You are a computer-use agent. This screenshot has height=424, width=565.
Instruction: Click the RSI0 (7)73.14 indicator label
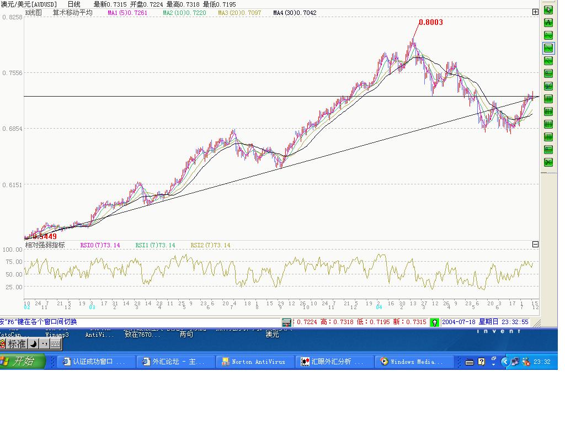tap(100, 245)
